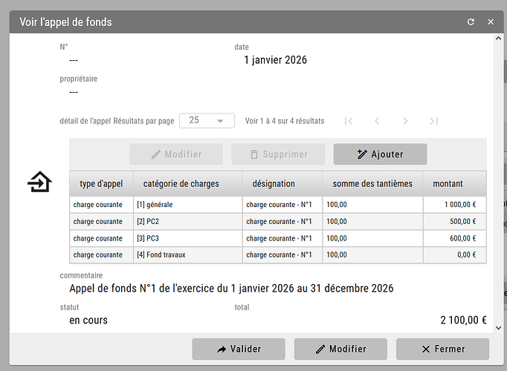Click the 500,00 € amount cell

click(x=455, y=221)
